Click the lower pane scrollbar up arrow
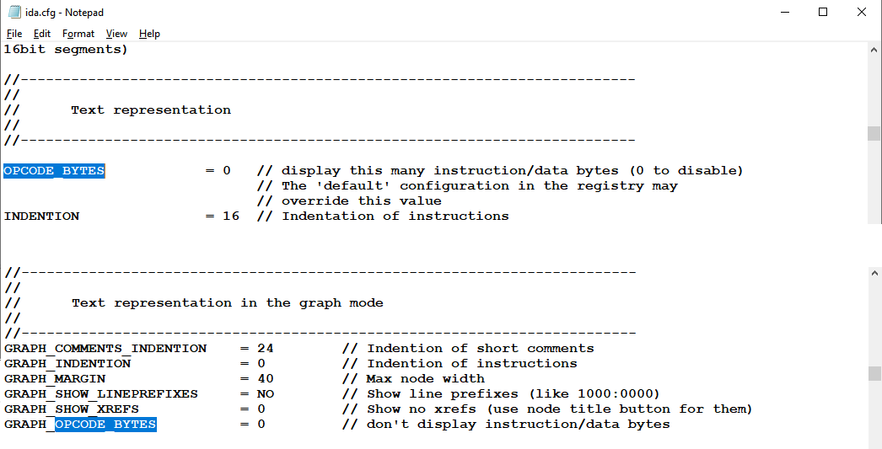The width and height of the screenshot is (882, 449). (874, 273)
